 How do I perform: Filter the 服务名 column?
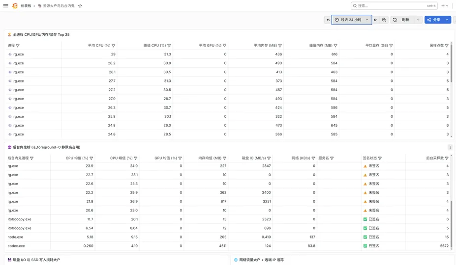(x=332, y=158)
